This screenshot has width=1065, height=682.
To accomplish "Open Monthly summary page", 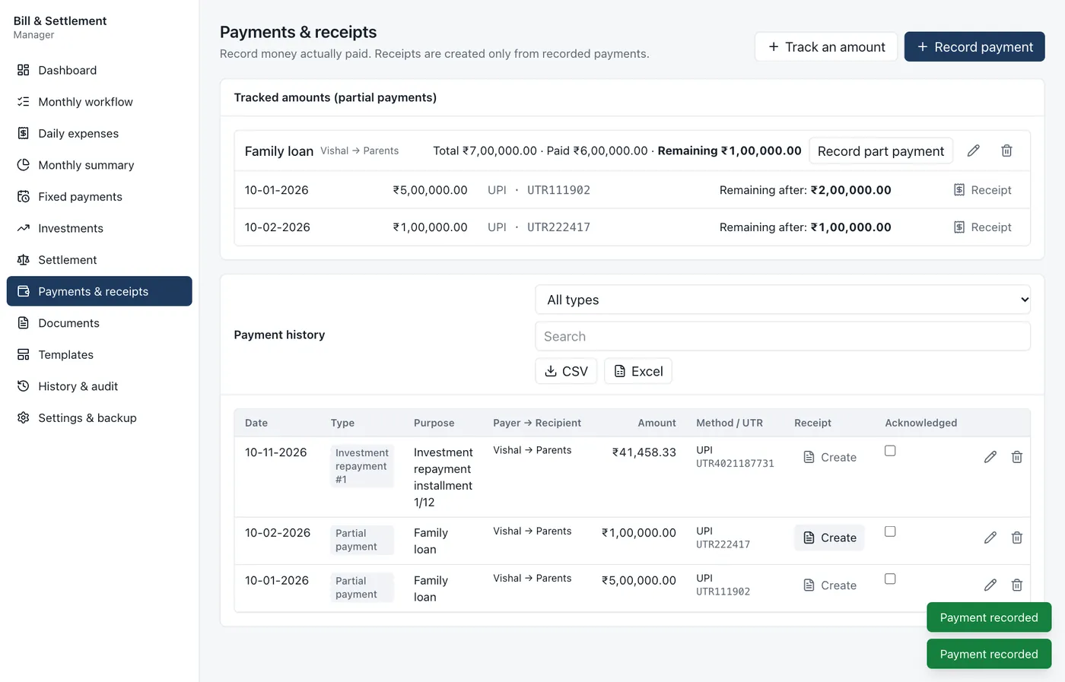I will click(99, 165).
